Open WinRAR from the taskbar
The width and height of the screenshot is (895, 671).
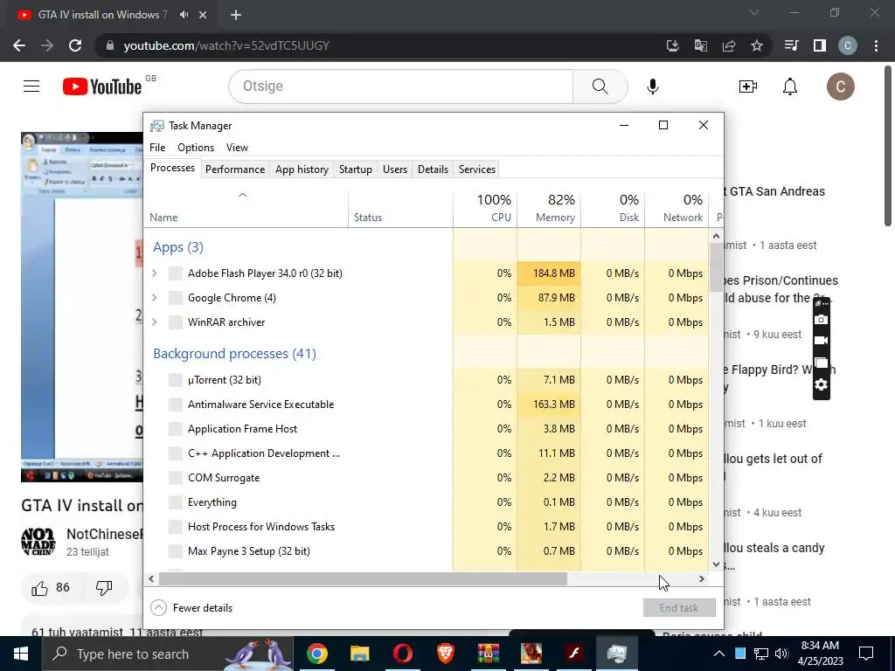pyautogui.click(x=488, y=654)
